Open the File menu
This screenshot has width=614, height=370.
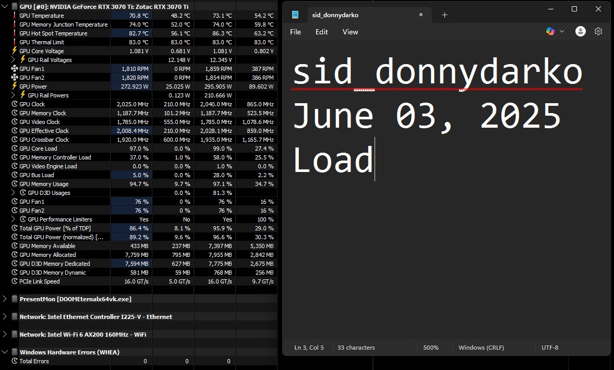pos(295,32)
